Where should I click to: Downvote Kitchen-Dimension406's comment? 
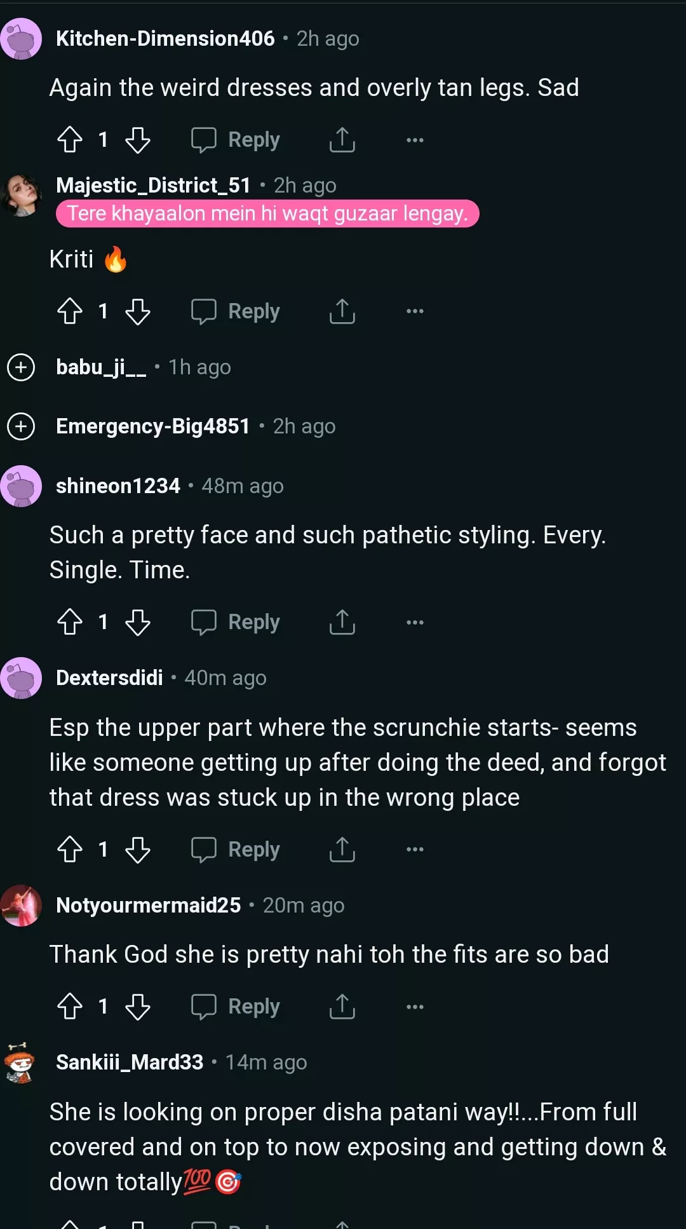coord(138,139)
